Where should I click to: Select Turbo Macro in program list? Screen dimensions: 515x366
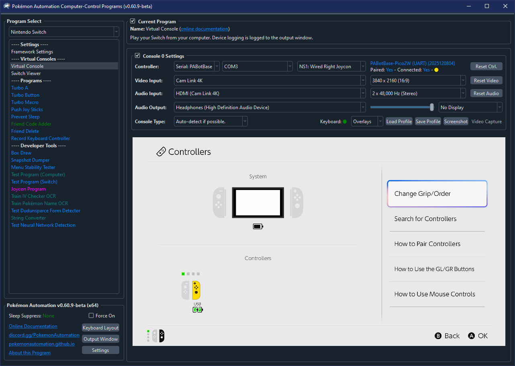tap(25, 102)
